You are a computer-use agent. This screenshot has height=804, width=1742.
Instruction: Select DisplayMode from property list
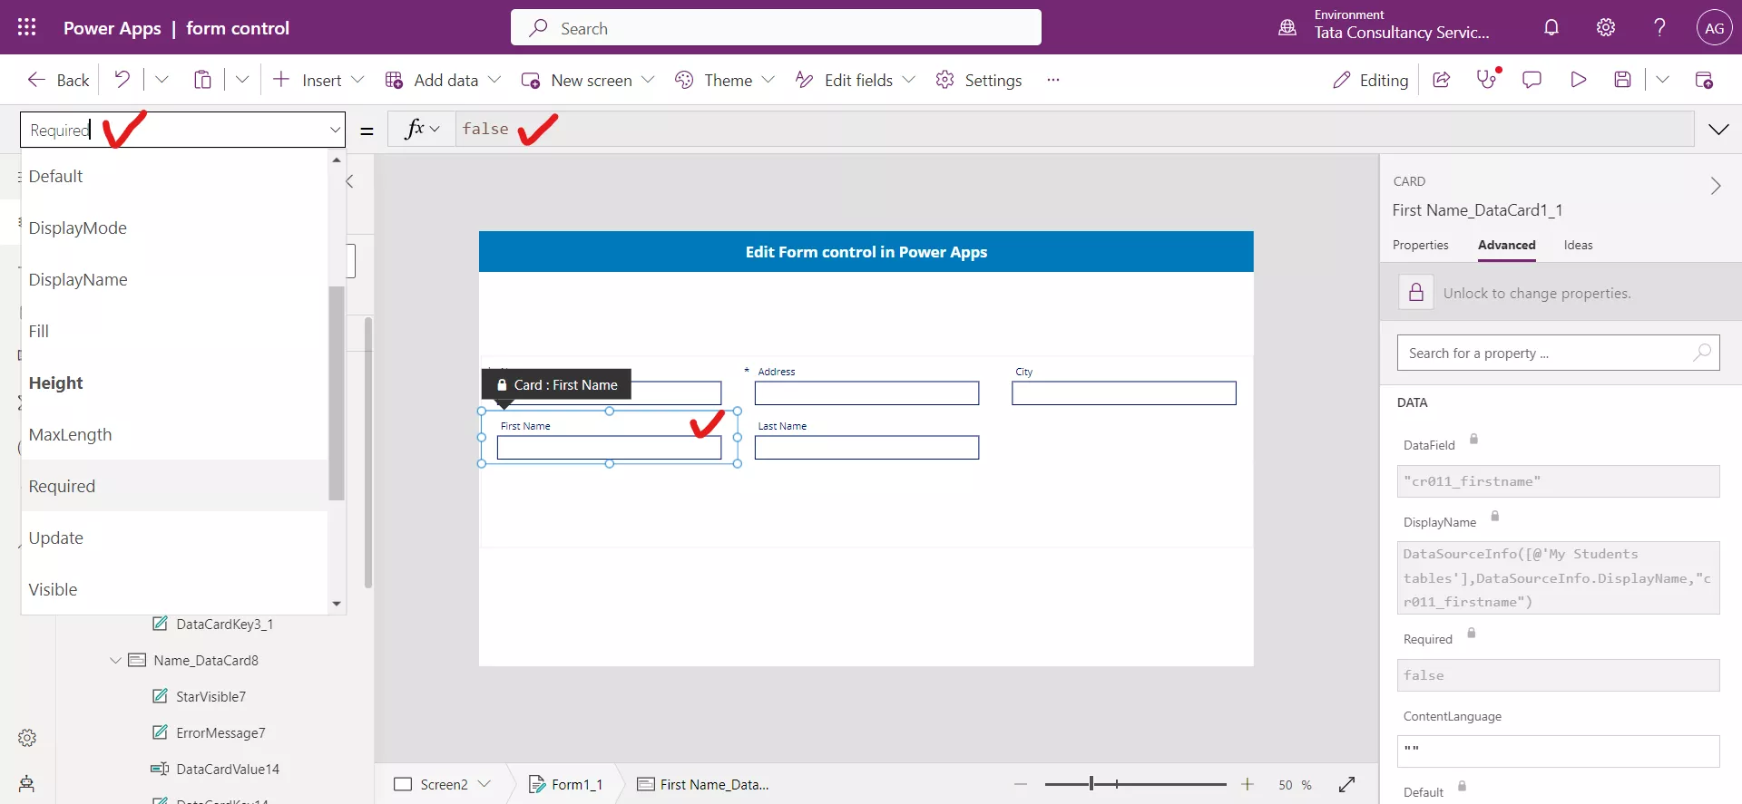174,228
